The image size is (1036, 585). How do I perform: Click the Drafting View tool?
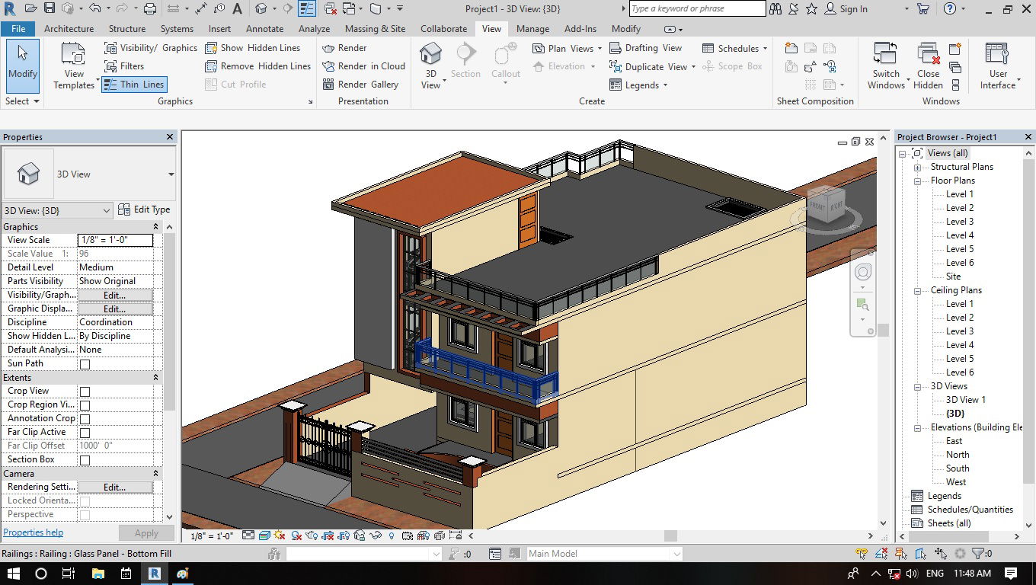645,48
